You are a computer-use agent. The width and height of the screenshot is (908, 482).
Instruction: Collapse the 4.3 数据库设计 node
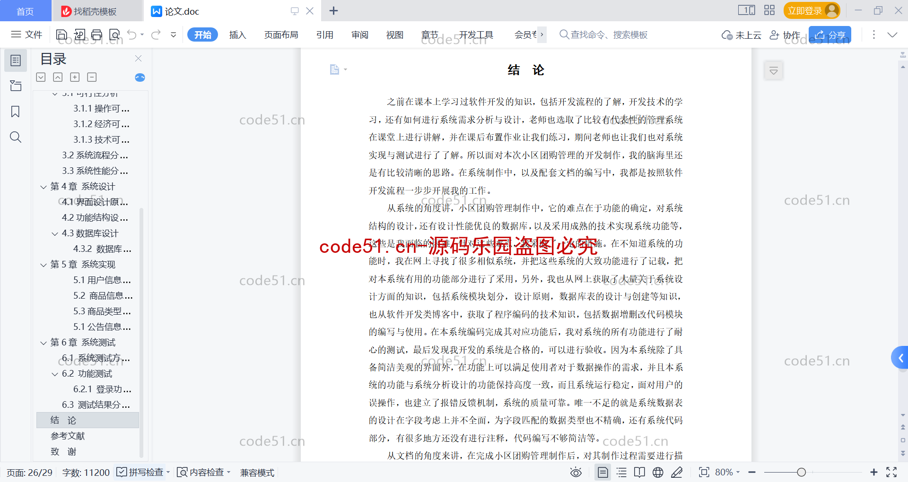55,234
